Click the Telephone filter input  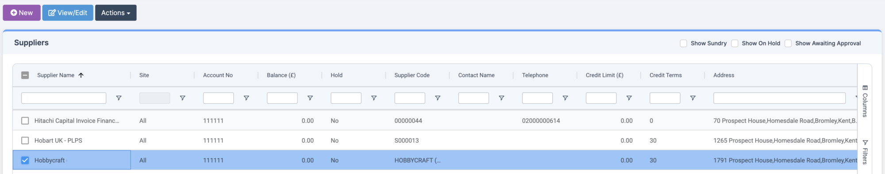point(537,98)
